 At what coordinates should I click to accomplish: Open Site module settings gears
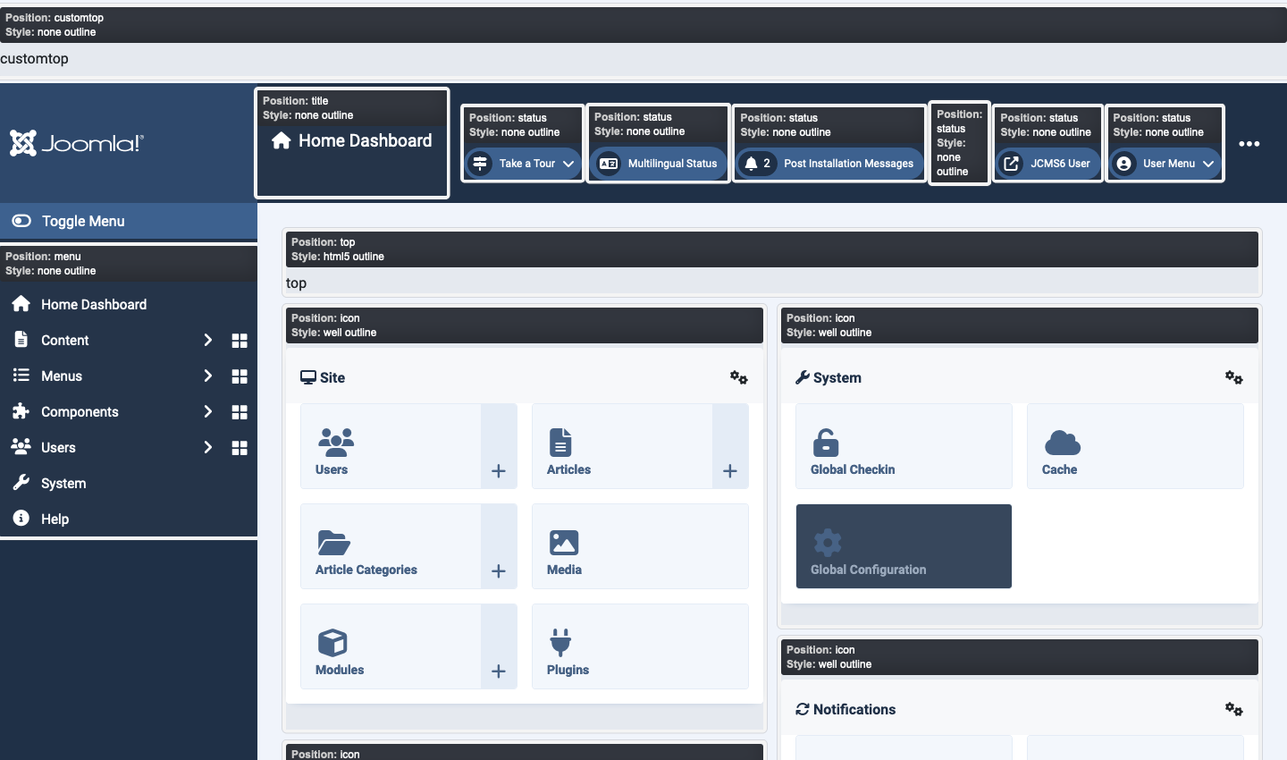coord(739,377)
